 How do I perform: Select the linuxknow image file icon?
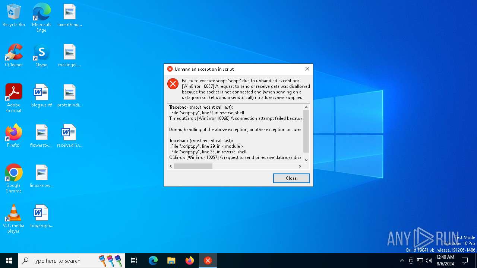(41, 176)
